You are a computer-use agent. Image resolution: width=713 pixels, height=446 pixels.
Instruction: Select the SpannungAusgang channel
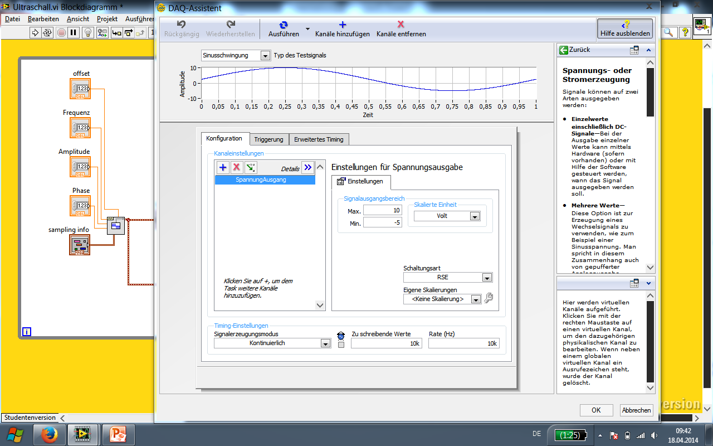pyautogui.click(x=265, y=180)
